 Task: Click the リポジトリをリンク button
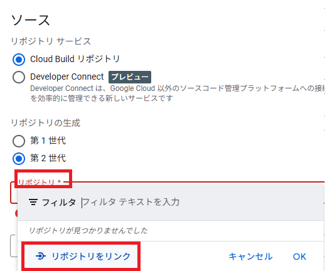click(82, 257)
